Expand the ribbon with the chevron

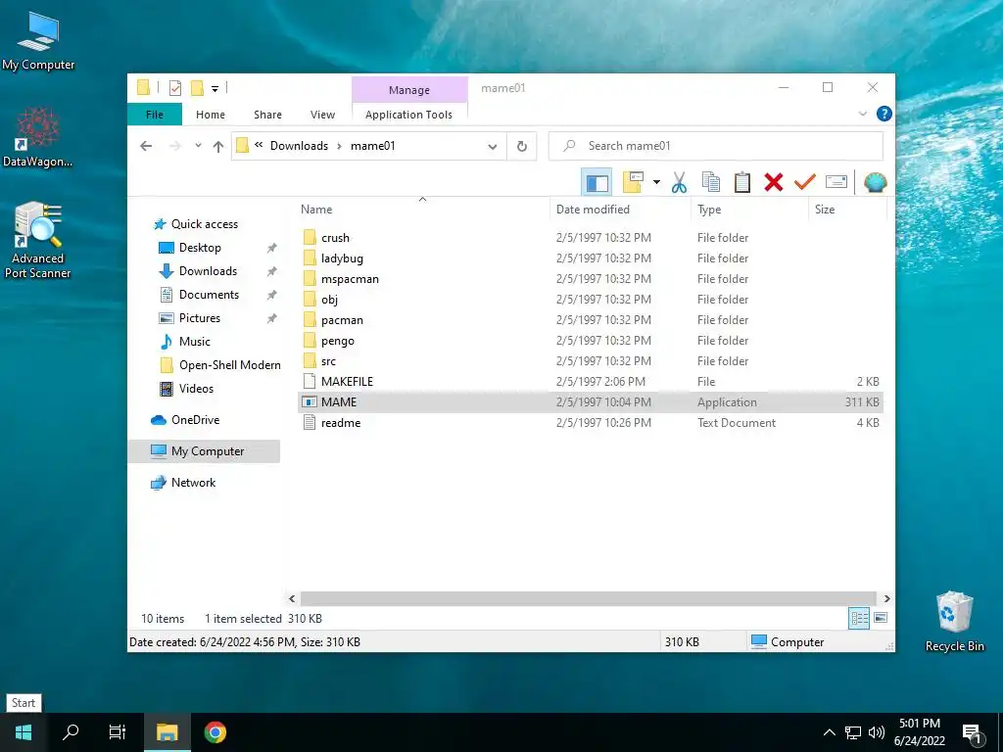point(862,114)
